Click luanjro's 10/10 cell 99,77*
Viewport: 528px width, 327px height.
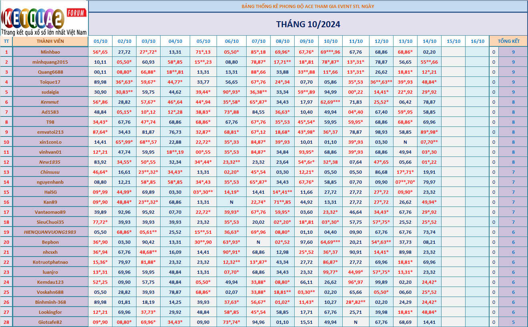click(330, 272)
